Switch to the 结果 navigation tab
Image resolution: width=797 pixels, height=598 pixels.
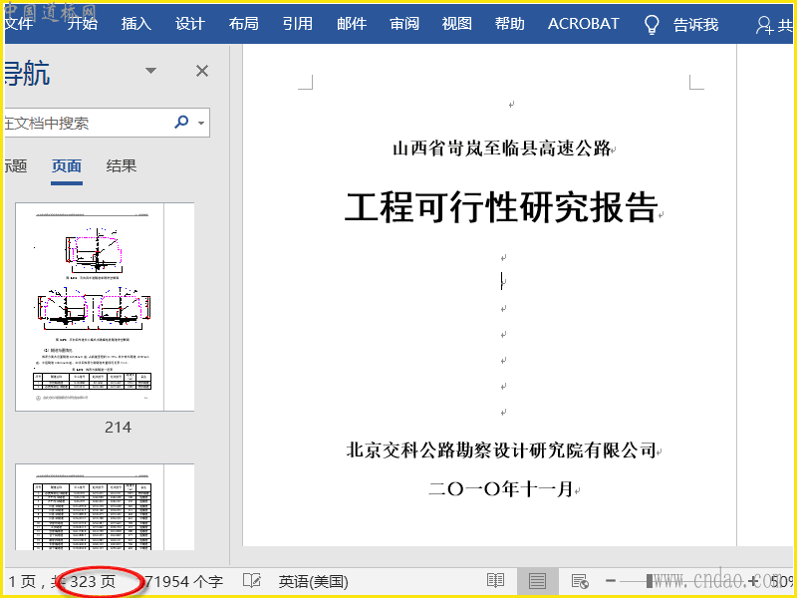click(x=121, y=166)
